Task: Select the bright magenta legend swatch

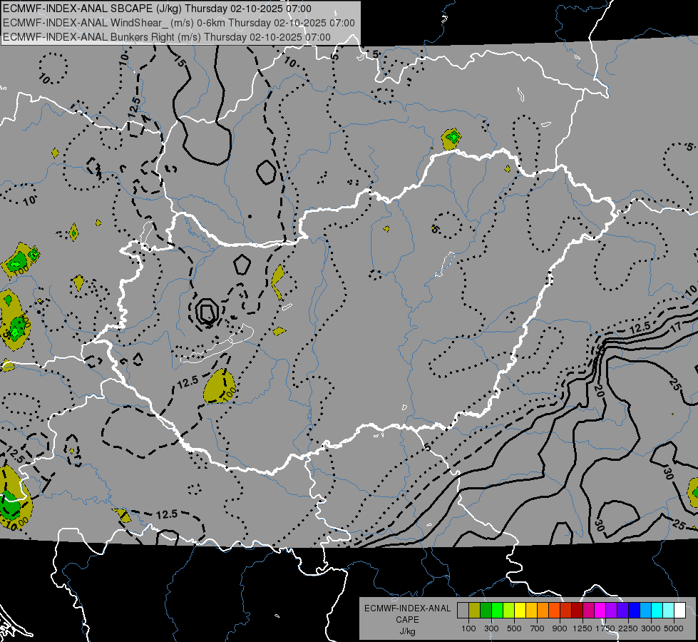Action: click(x=600, y=610)
